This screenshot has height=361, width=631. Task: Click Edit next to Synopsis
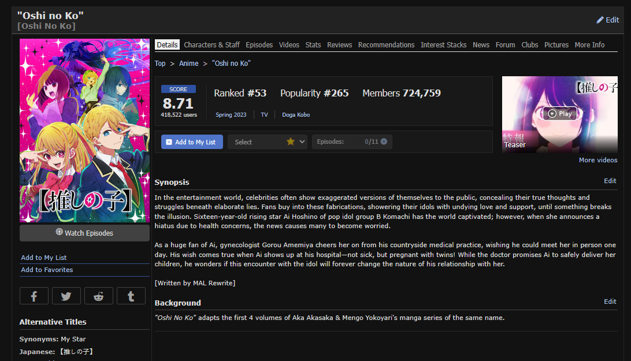click(610, 181)
